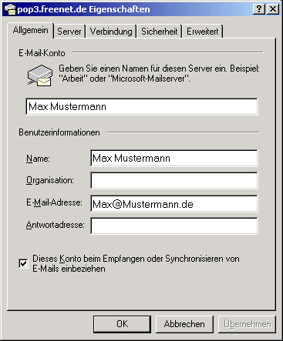Focus the account name field 'Max Mustermann'

click(x=142, y=106)
